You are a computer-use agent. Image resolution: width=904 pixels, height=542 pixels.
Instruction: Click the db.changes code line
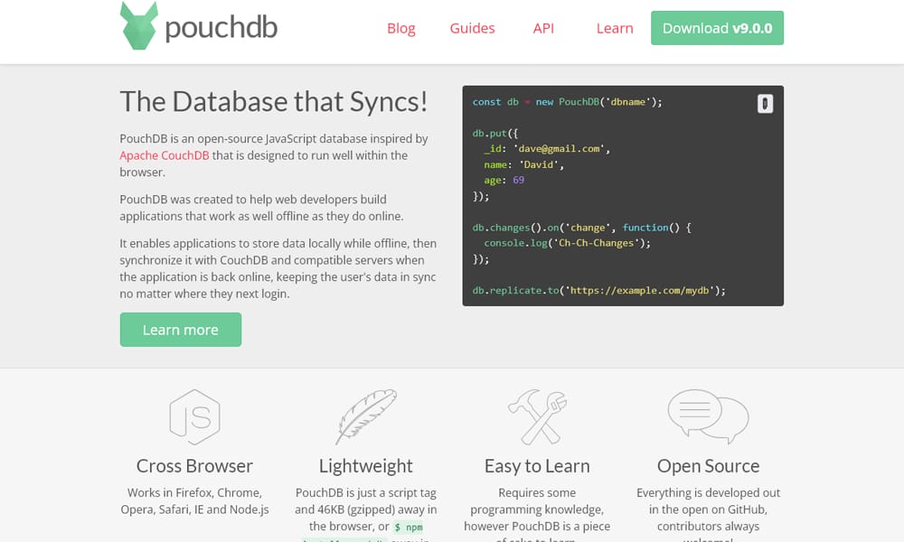click(x=581, y=228)
